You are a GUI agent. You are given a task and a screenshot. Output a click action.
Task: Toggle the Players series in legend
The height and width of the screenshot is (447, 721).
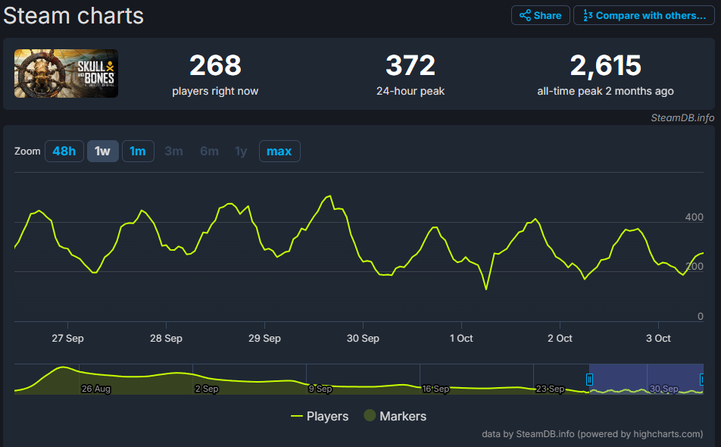[320, 416]
